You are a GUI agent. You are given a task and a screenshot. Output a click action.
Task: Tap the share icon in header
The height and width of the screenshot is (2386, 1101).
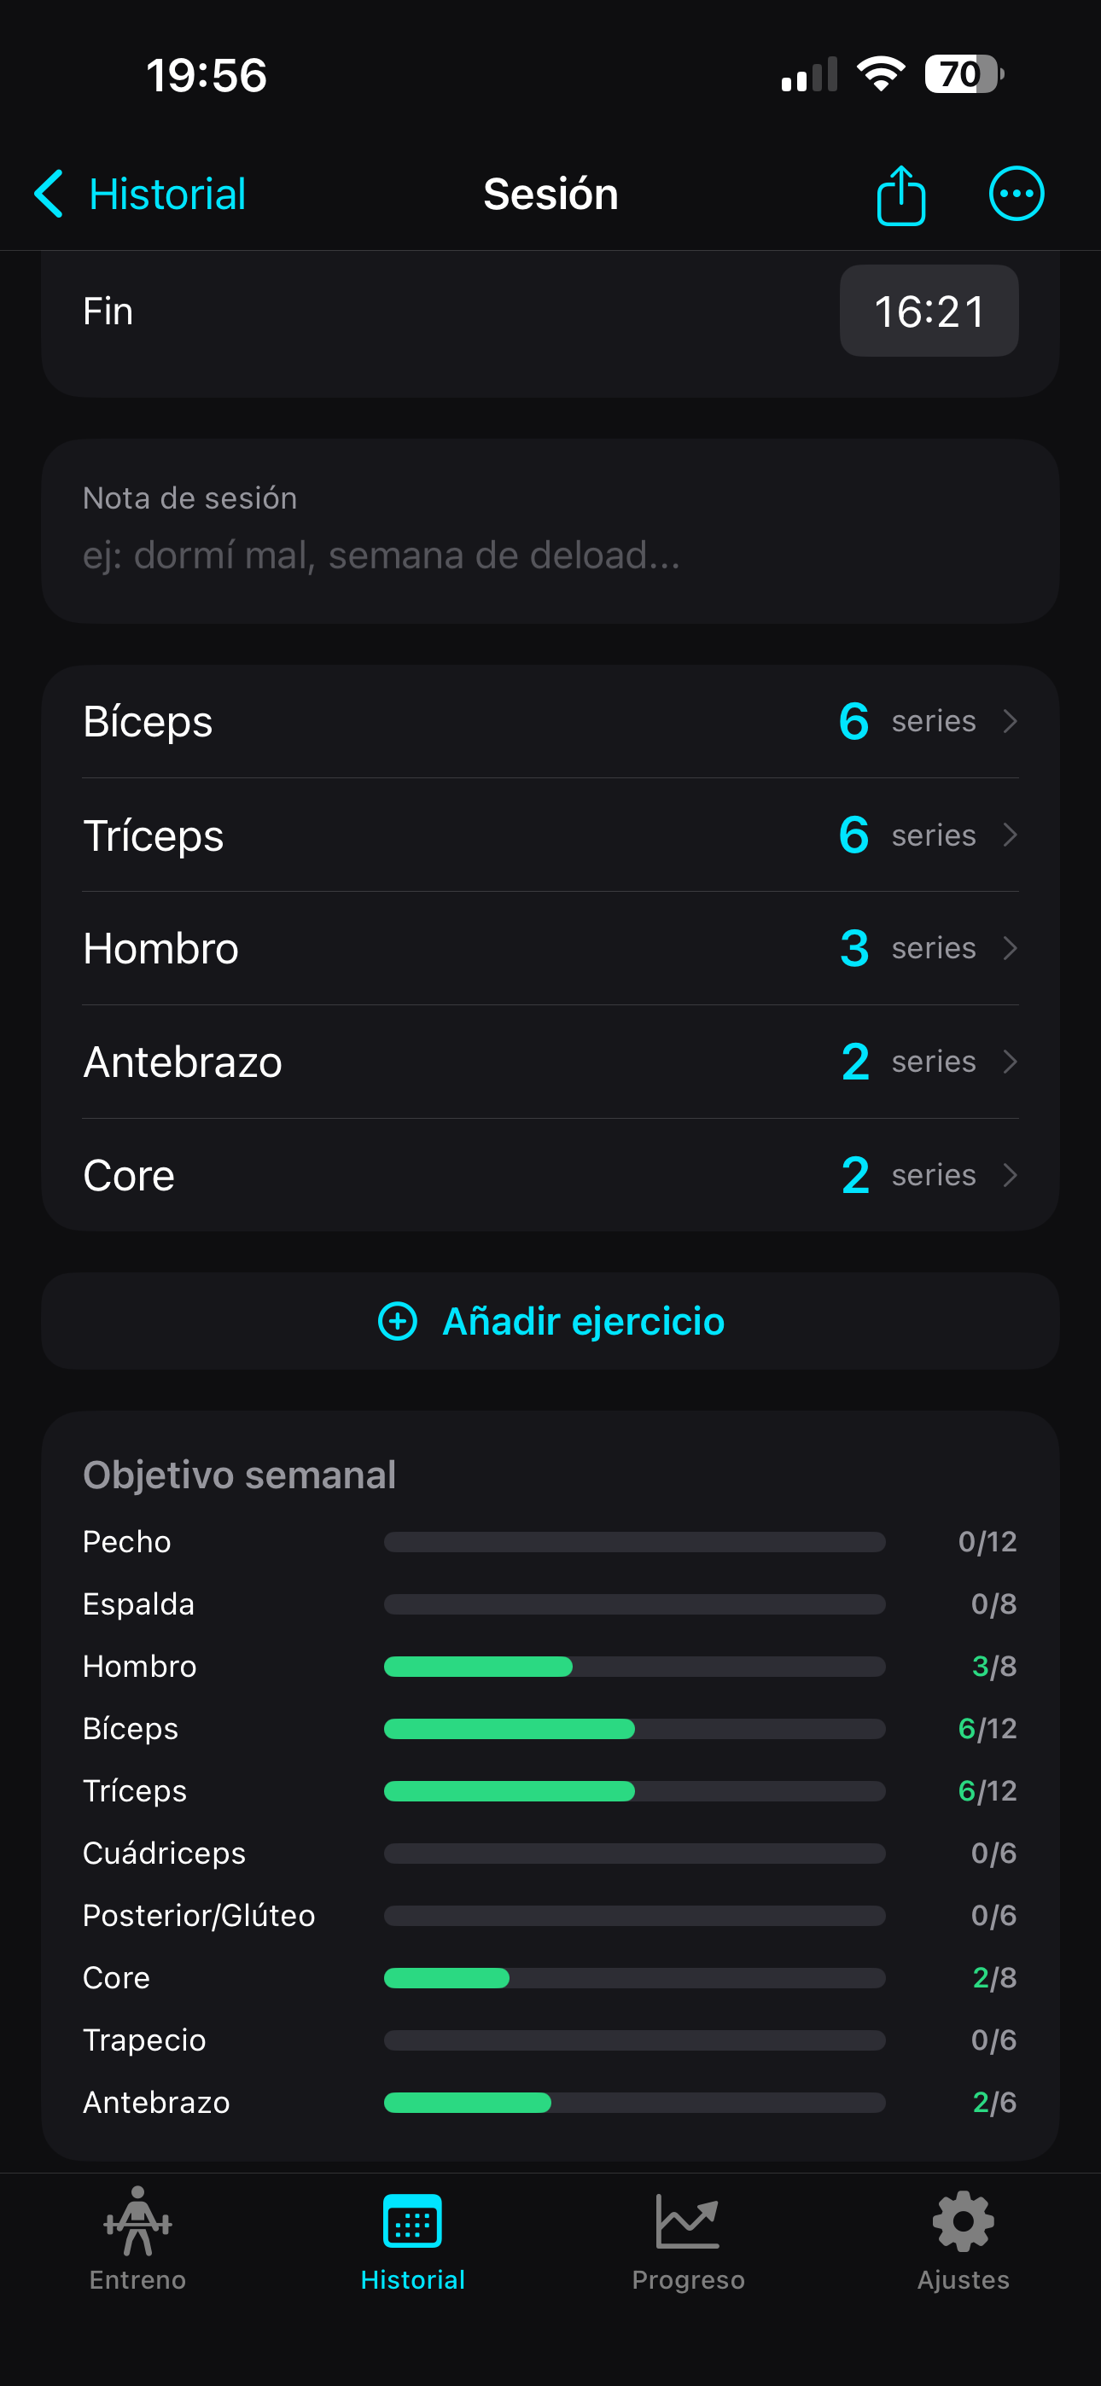pyautogui.click(x=900, y=195)
